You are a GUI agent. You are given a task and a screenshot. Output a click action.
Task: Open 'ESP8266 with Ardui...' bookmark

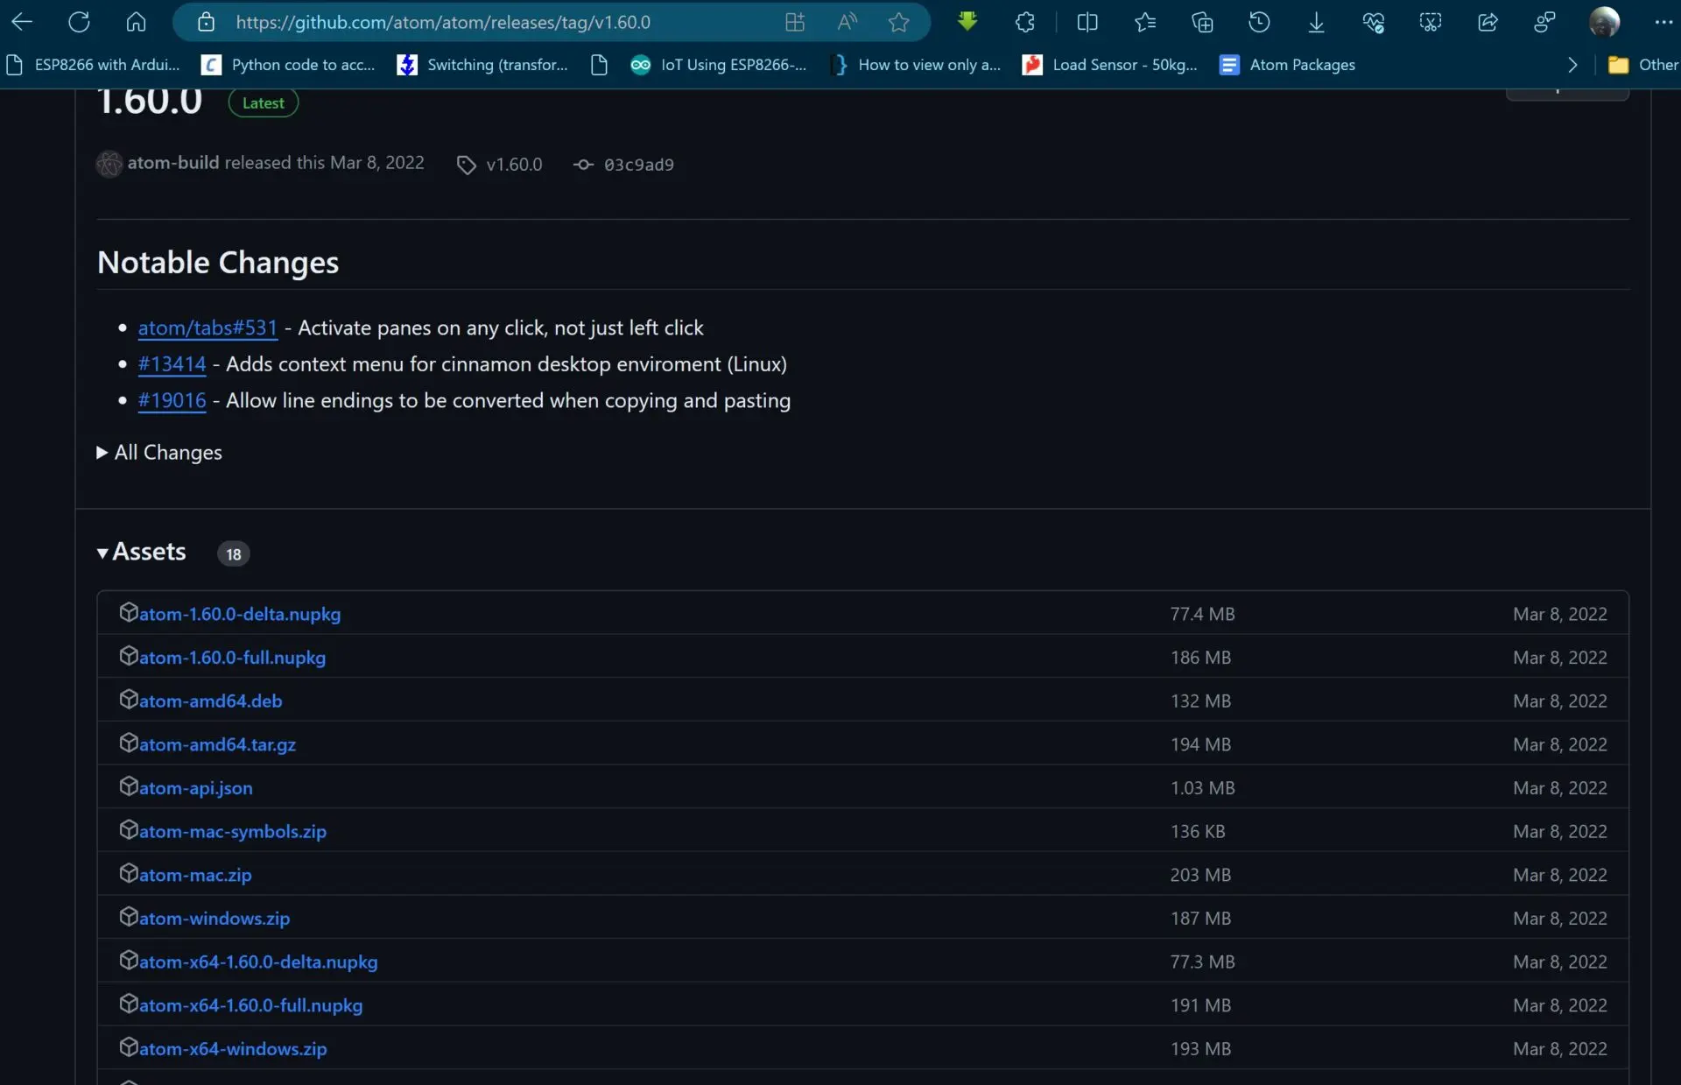pyautogui.click(x=93, y=65)
